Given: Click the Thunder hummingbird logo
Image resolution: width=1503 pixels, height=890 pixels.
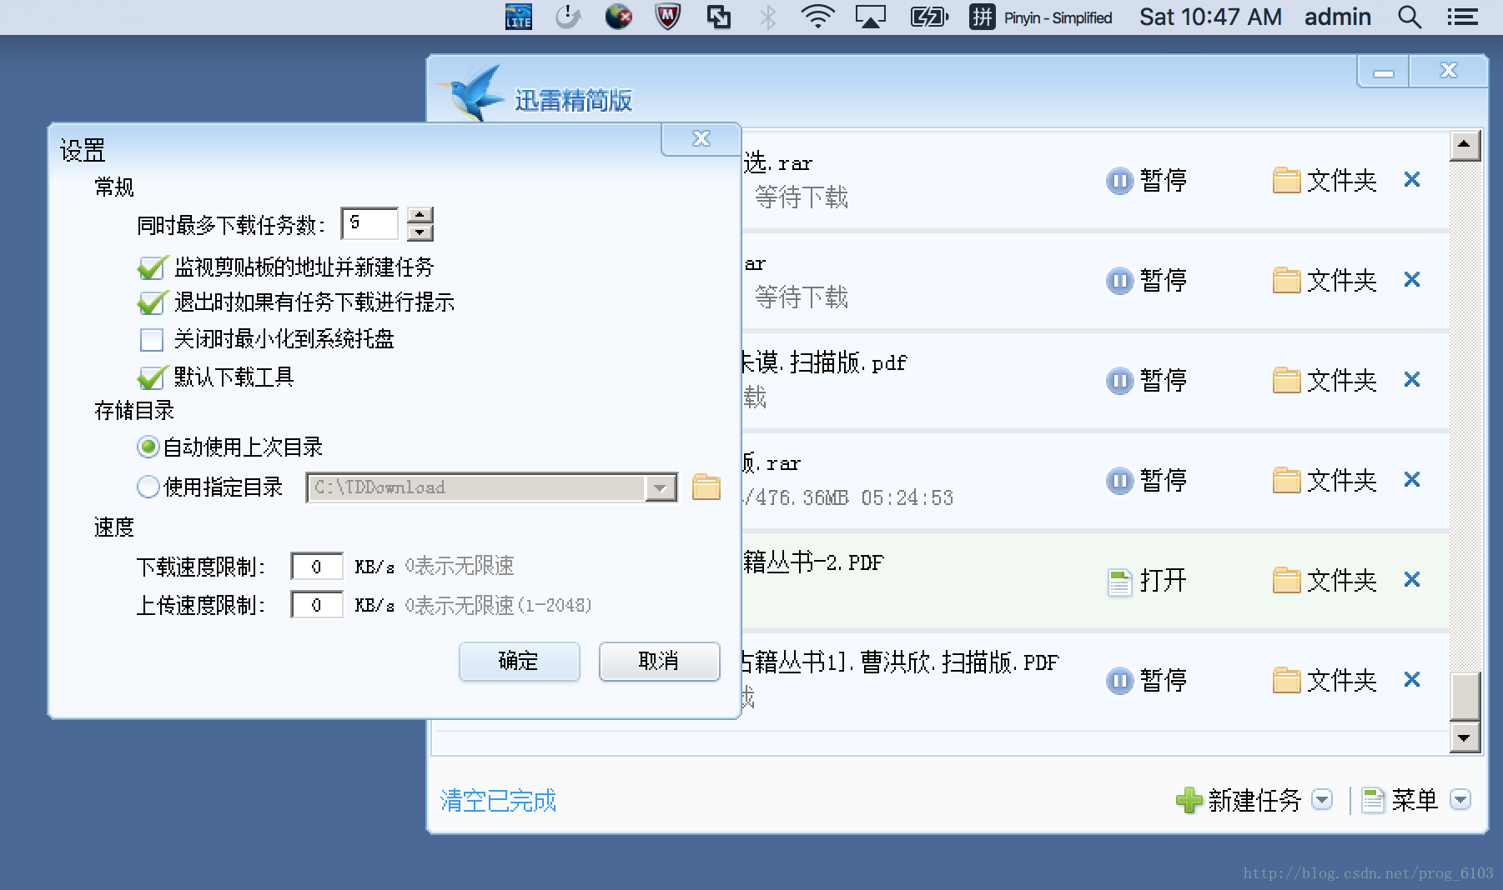Looking at the screenshot, I should (x=472, y=92).
